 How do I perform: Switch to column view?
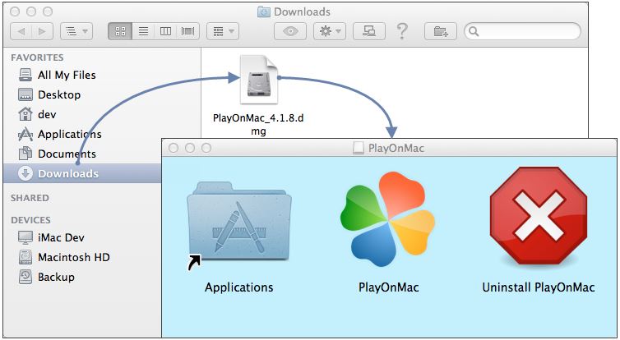point(165,31)
